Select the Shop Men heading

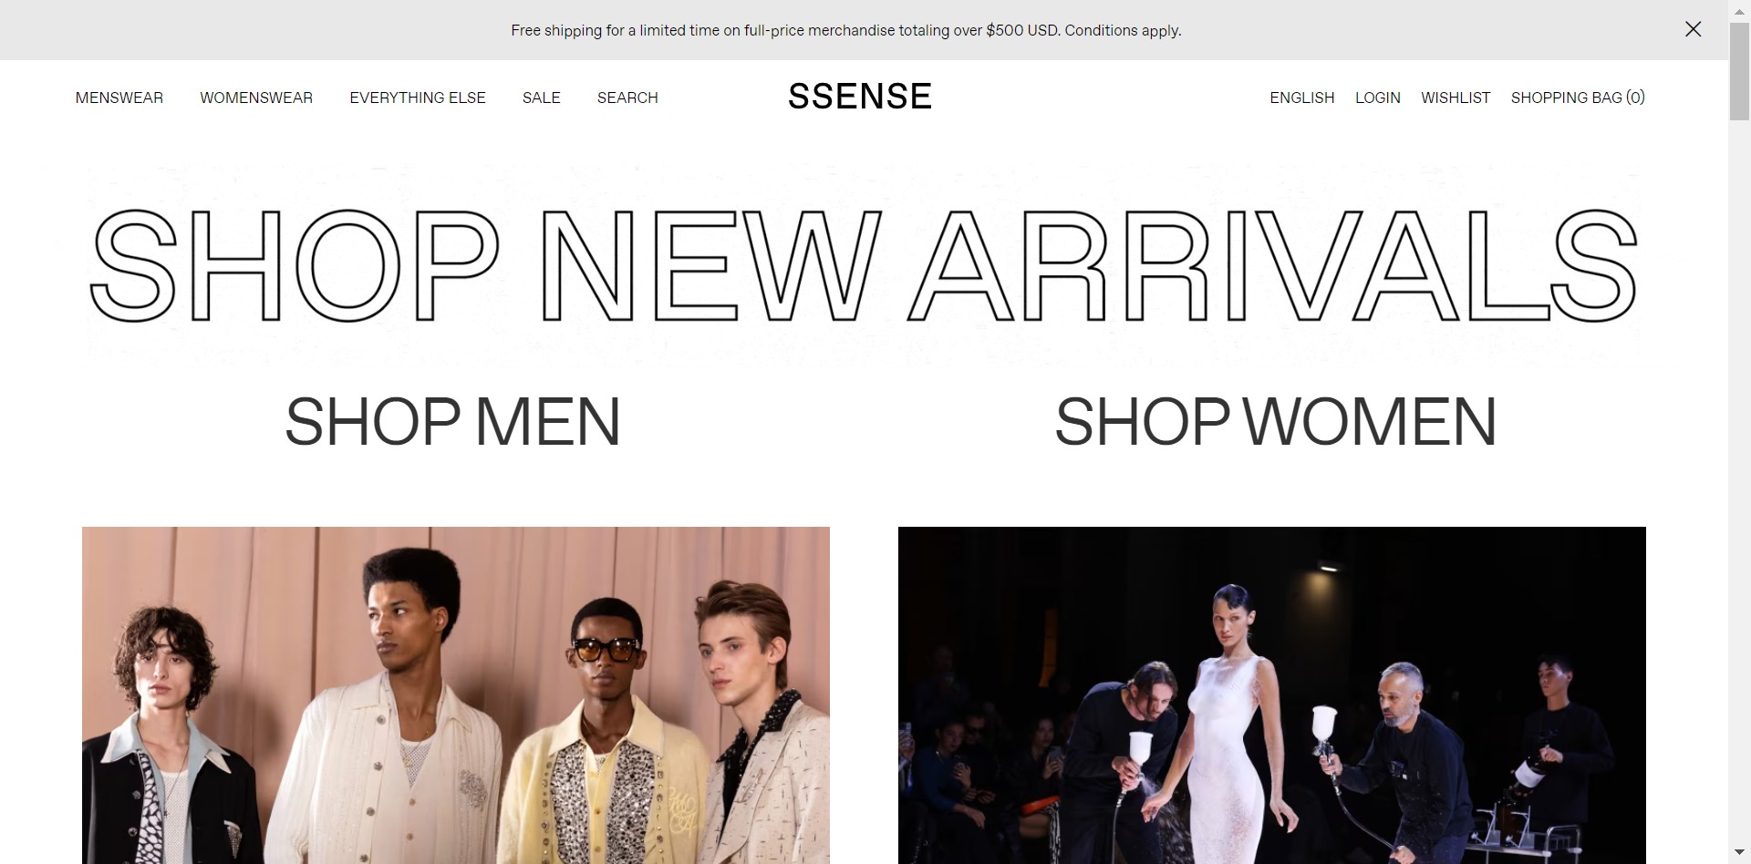click(x=452, y=422)
